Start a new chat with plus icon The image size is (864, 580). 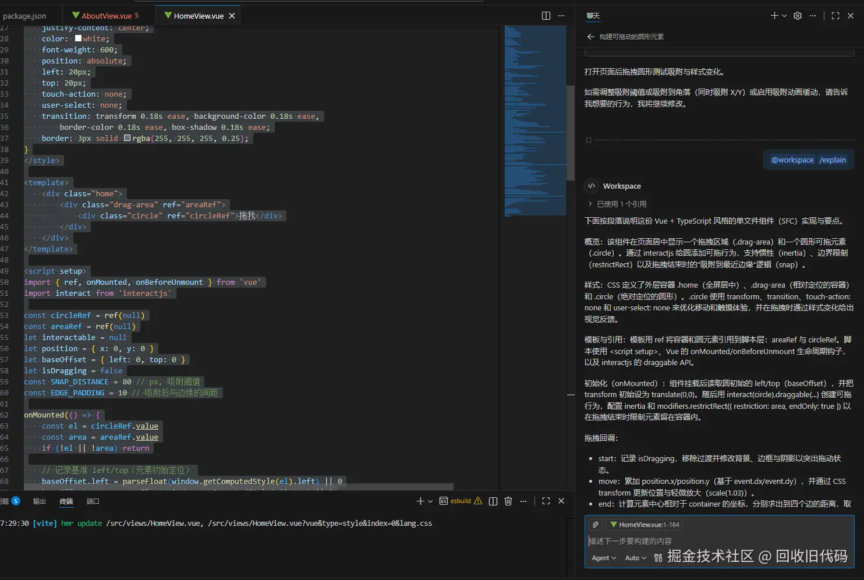pos(774,16)
